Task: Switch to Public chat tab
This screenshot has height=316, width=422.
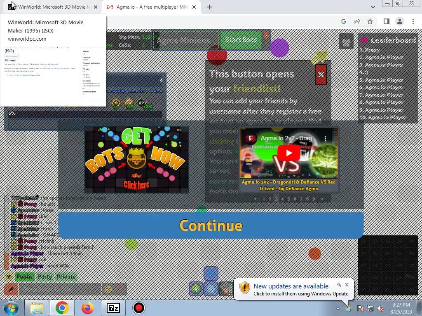Action: coord(24,276)
